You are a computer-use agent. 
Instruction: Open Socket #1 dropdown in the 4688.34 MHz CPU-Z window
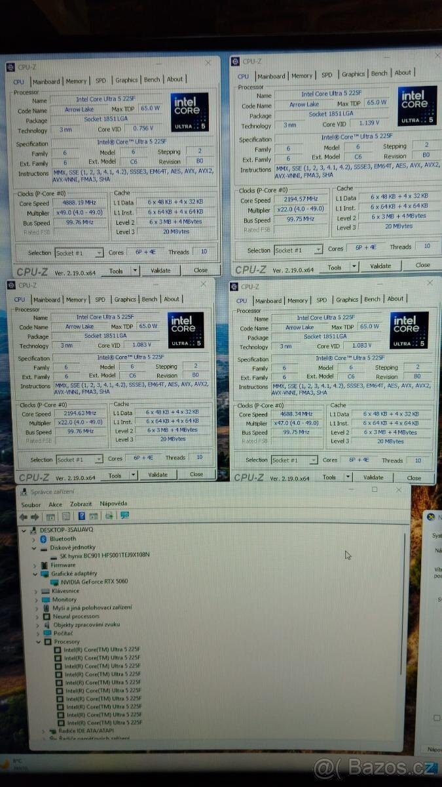(313, 460)
